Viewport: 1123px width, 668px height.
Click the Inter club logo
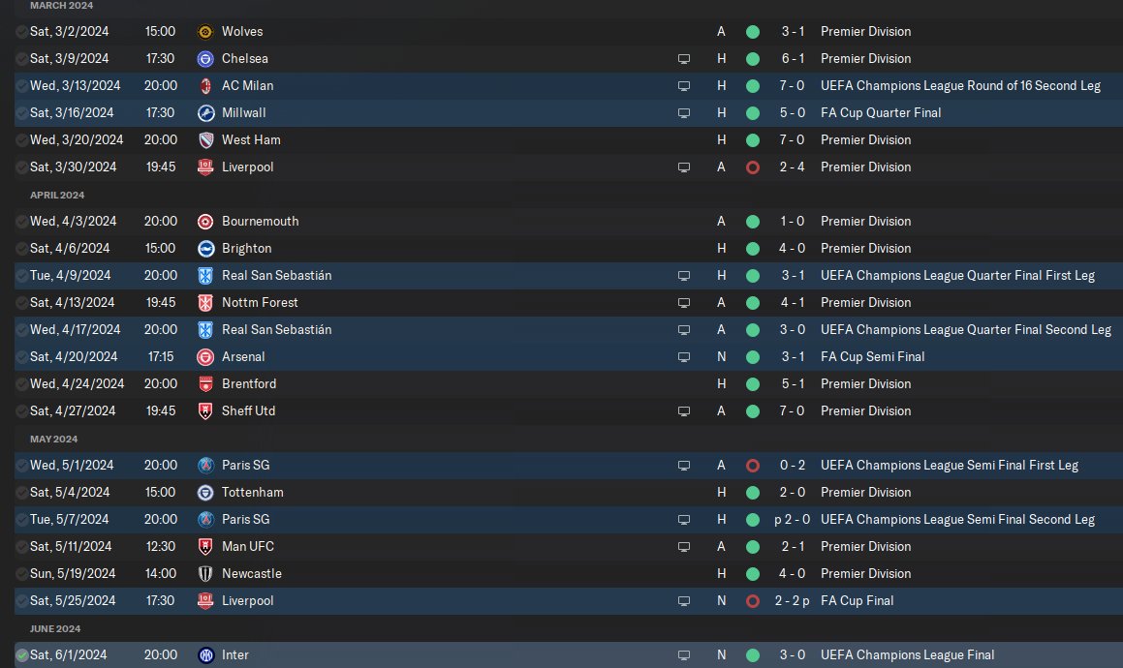[204, 655]
